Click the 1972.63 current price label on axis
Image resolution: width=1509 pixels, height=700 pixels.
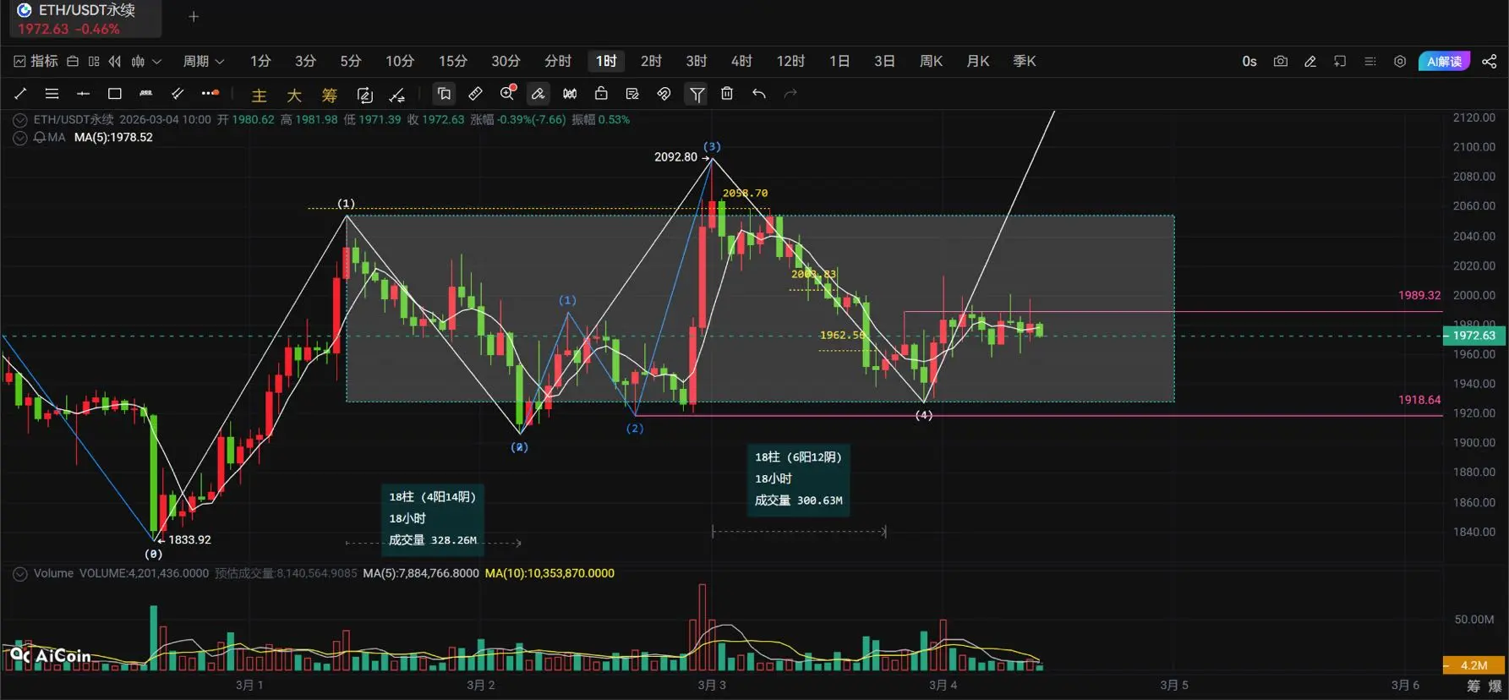tap(1473, 336)
